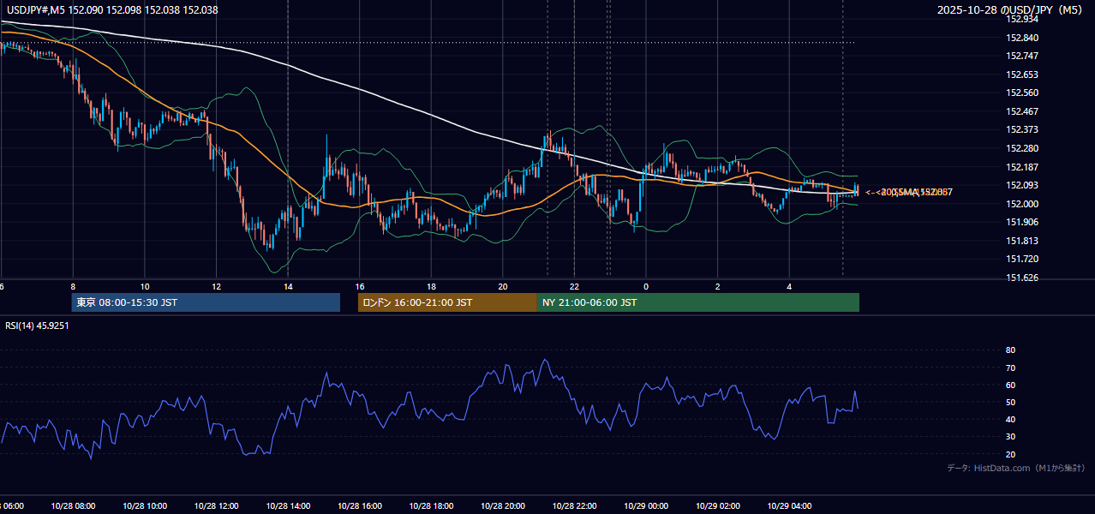
Task: Click the '2025-10-28 のUSD/JPY (M5)' chart title
Action: 1011,10
